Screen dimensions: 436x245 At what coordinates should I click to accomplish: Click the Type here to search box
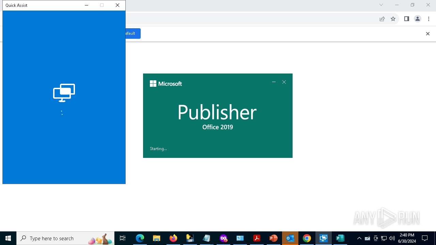pos(65,238)
